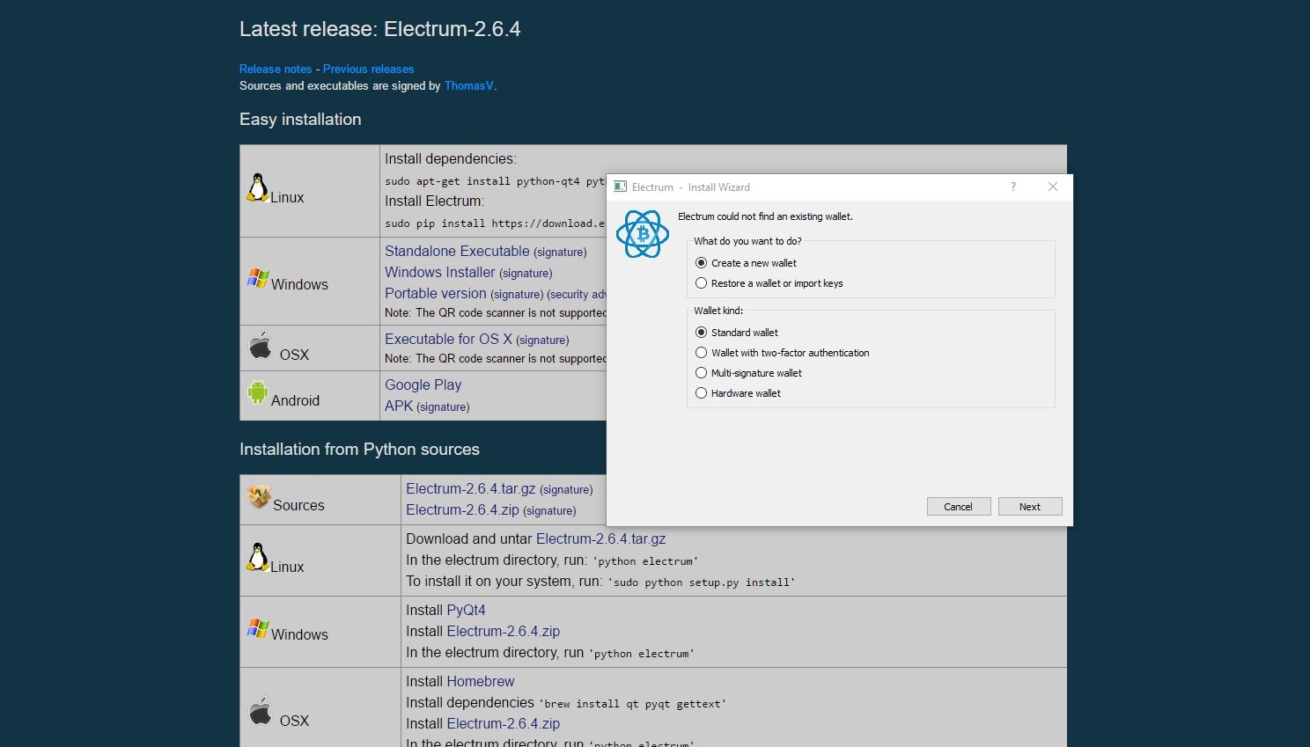
Task: Choose Restore a wallet or import keys
Action: coord(769,283)
